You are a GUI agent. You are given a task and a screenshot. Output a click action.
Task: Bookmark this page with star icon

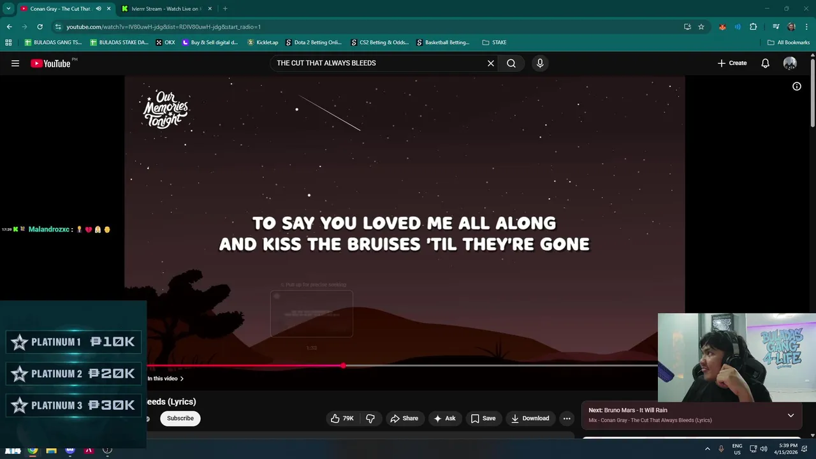701,27
